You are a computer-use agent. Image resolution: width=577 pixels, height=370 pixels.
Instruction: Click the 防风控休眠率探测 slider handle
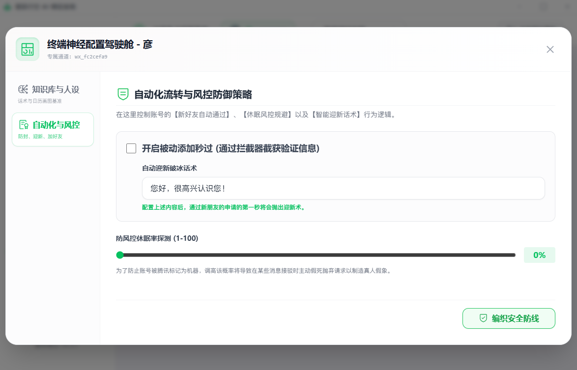(120, 255)
